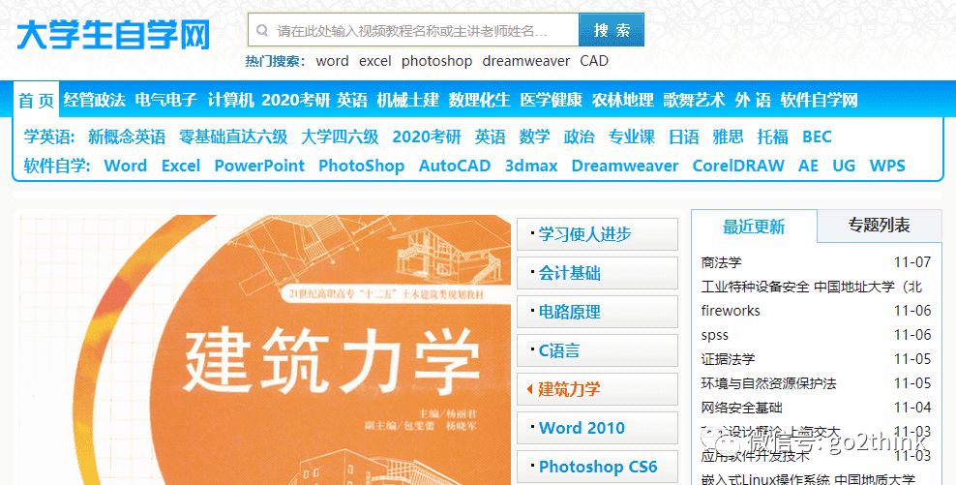Open 新概念英语 link

[127, 136]
